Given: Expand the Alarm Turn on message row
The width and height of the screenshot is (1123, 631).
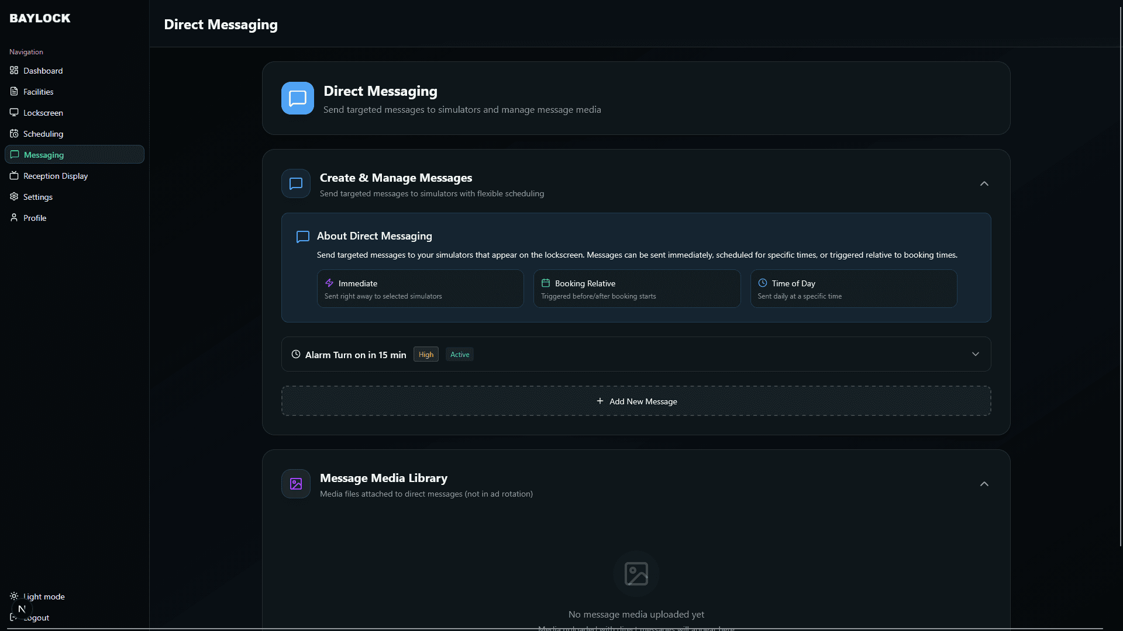Looking at the screenshot, I should click(x=976, y=355).
